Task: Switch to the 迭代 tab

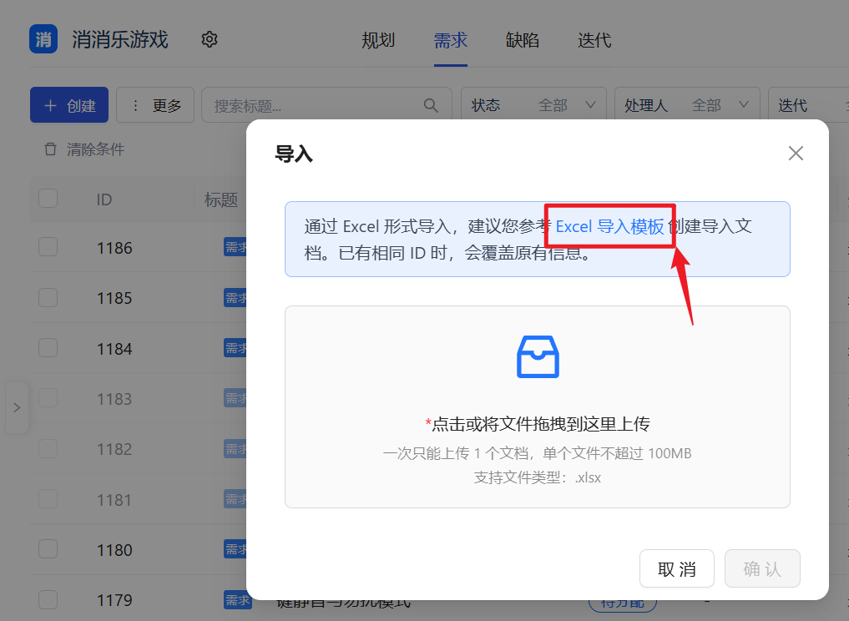Action: coord(594,40)
